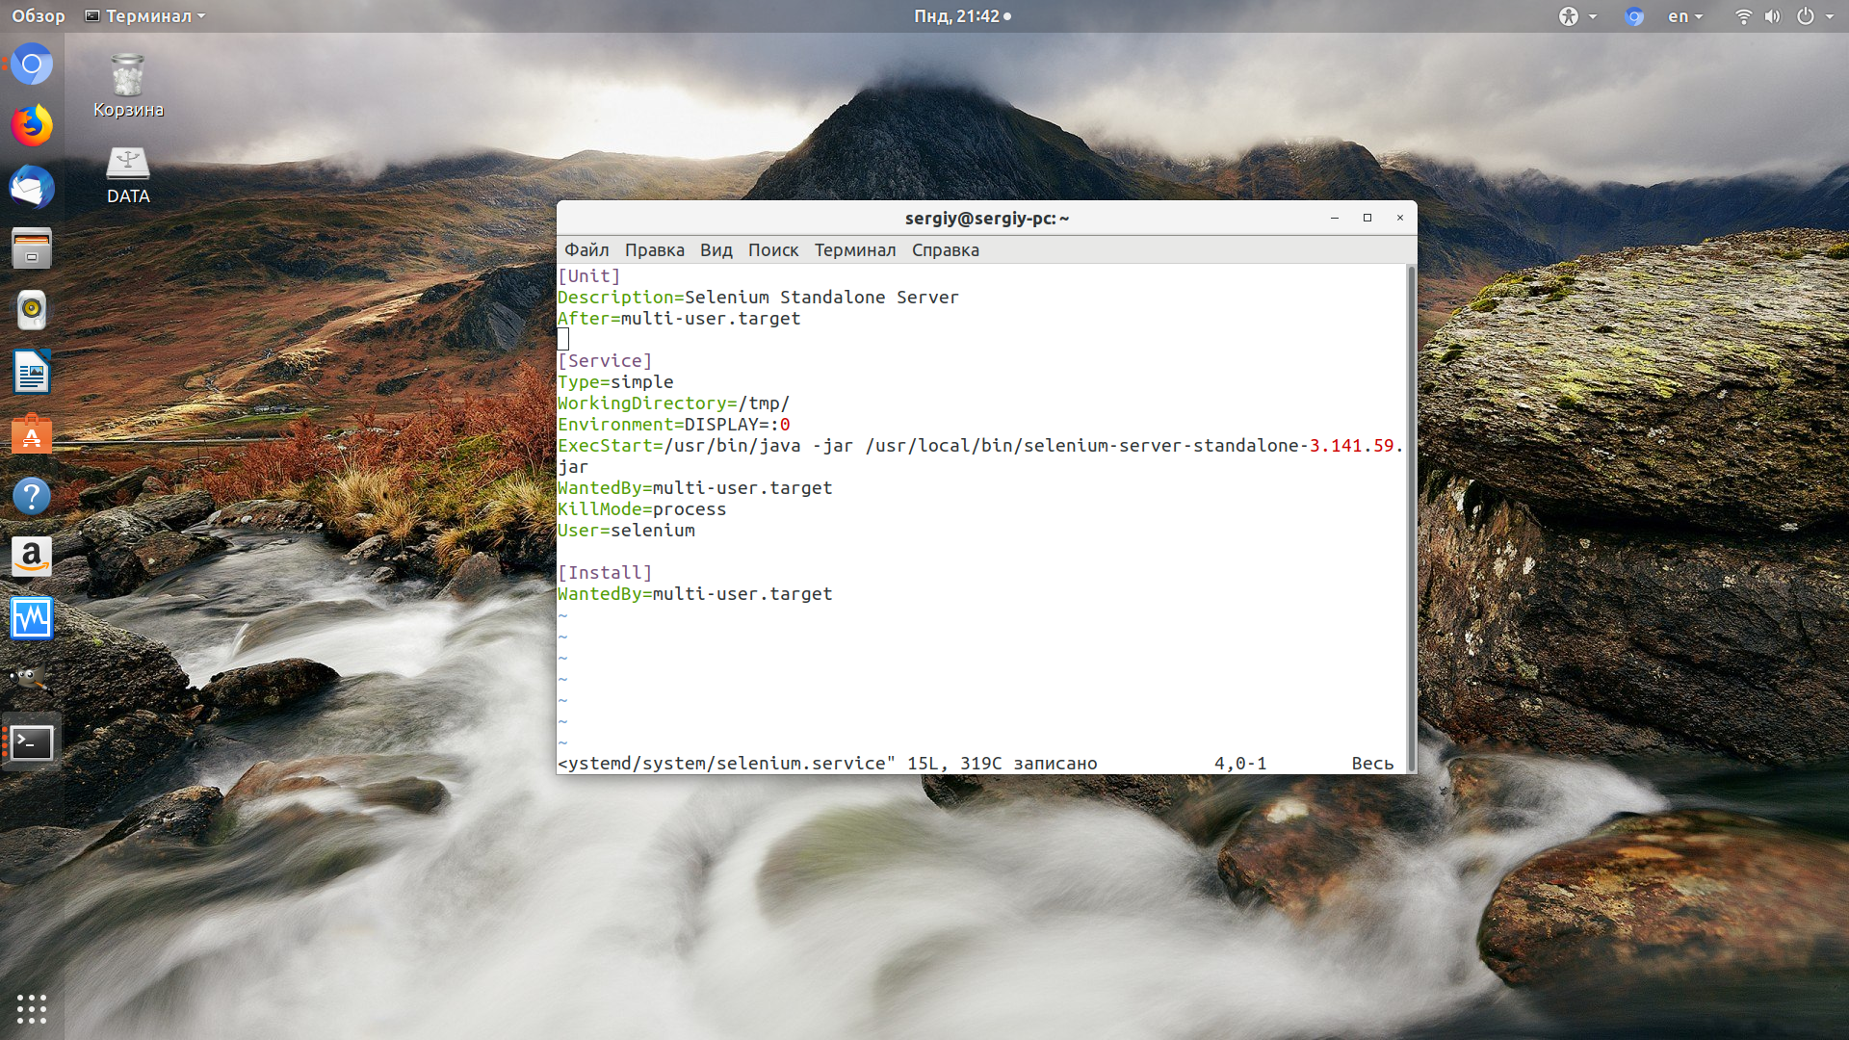Click the Type=simple line

[x=615, y=382]
